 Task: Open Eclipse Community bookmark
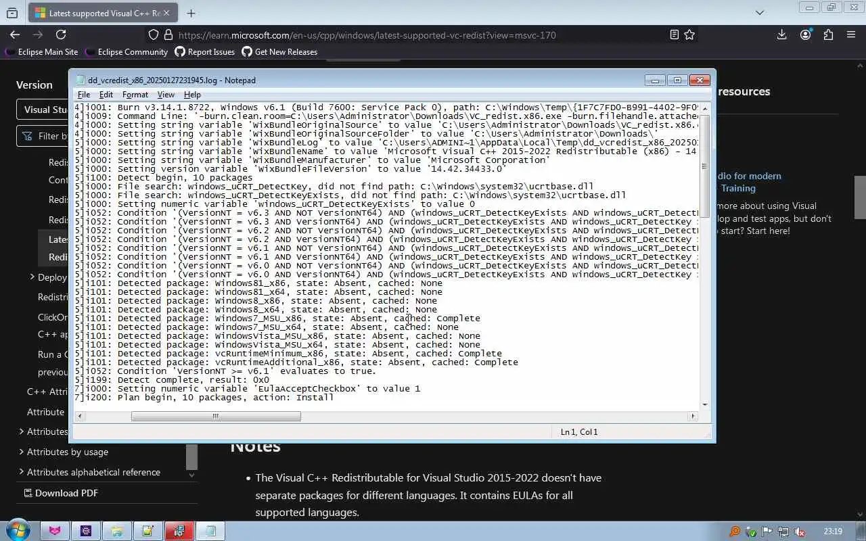point(126,51)
